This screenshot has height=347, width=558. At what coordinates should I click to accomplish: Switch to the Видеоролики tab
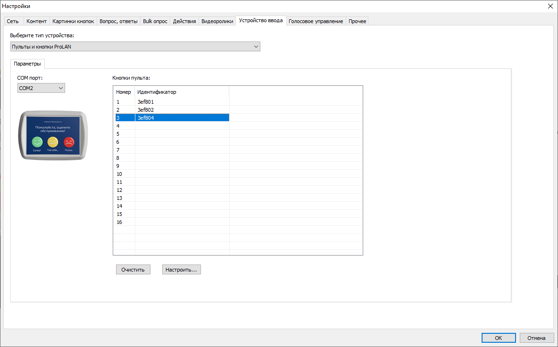click(x=217, y=21)
